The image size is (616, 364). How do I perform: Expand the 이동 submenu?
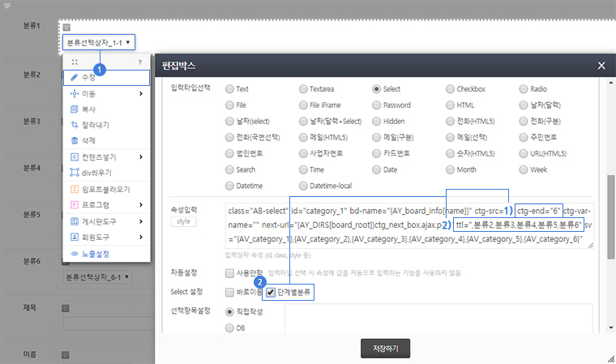click(x=105, y=93)
